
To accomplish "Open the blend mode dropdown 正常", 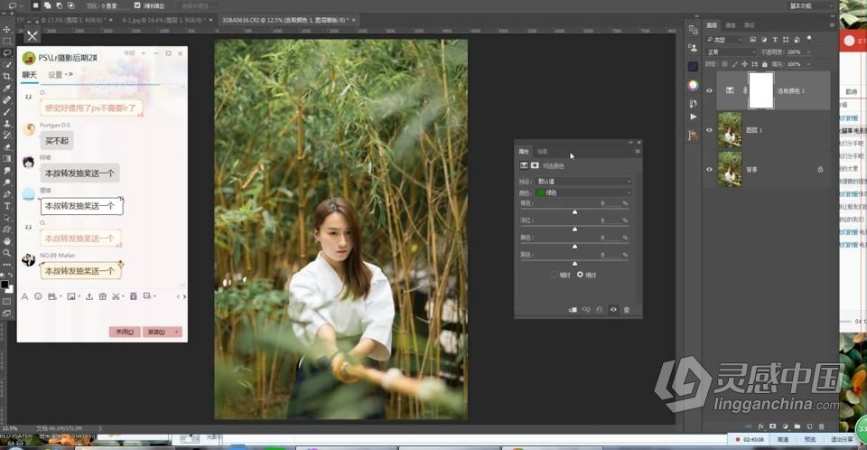I will (730, 52).
